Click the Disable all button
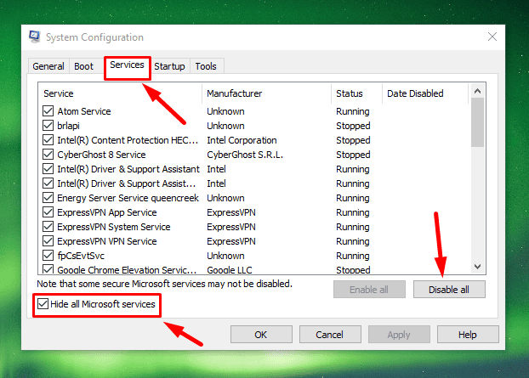This screenshot has height=378, width=529. coord(449,290)
